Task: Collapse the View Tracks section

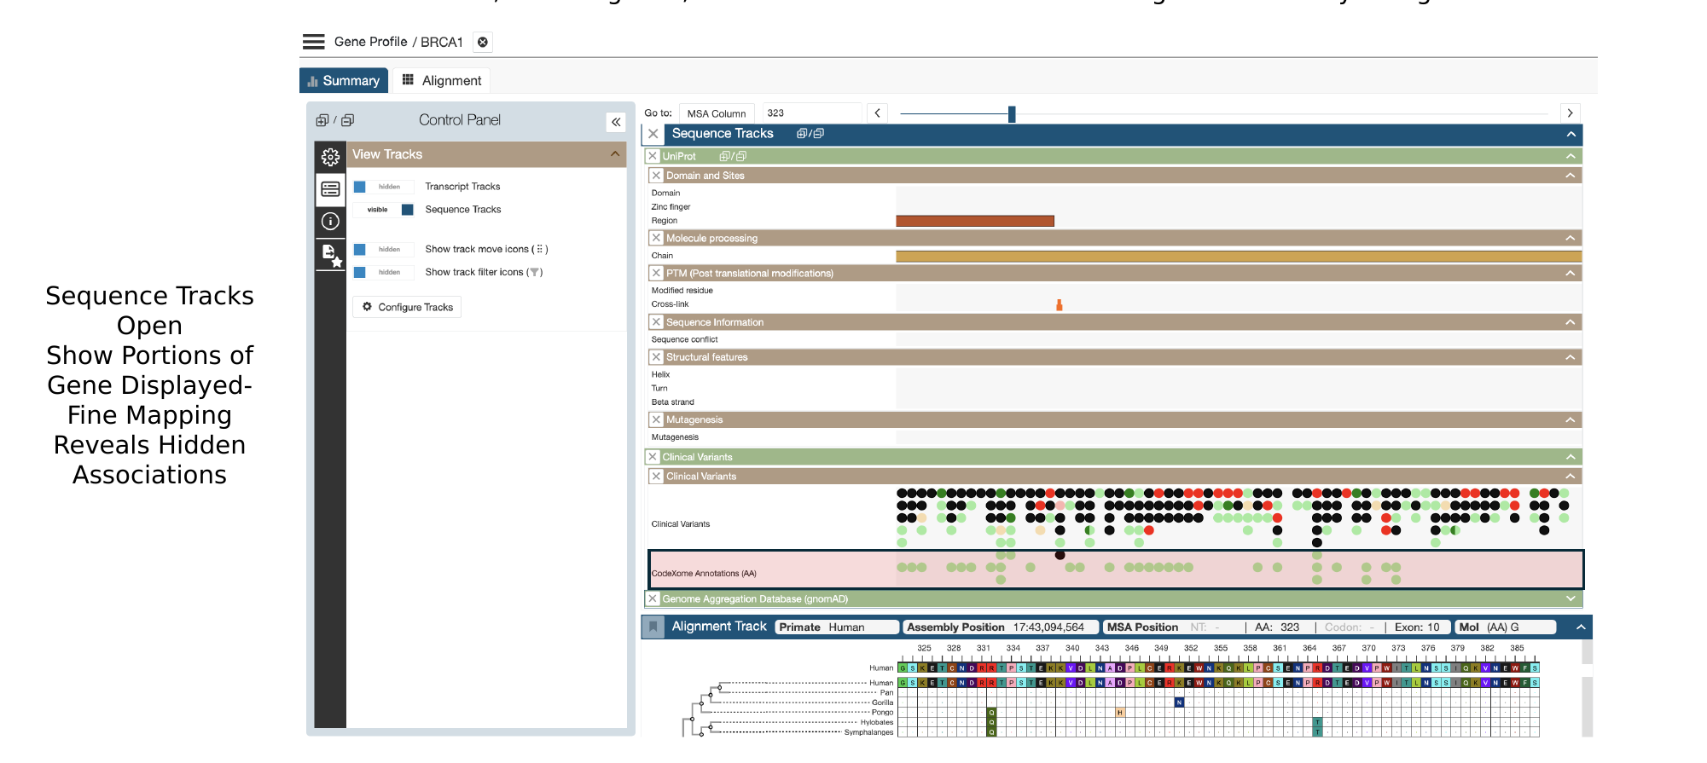Action: pyautogui.click(x=615, y=154)
